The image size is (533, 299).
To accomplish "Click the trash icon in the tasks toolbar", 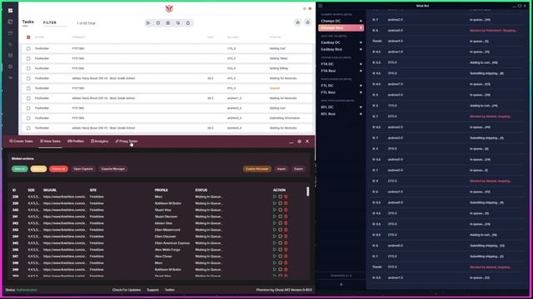I will 188,23.
